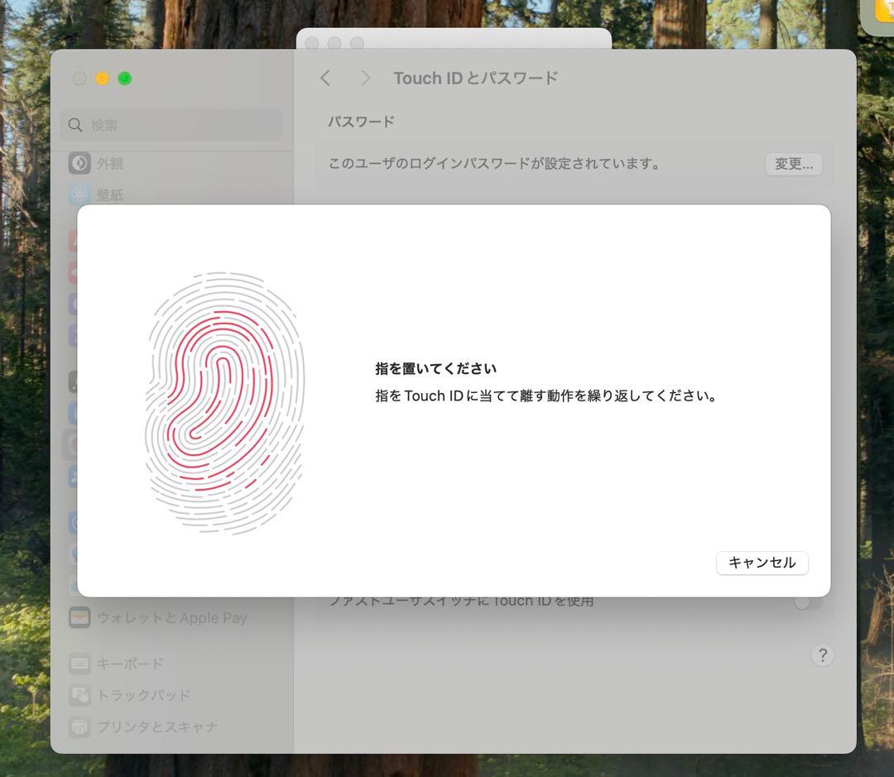Toggle the fast user switching Touch ID switch
894x777 pixels.
click(808, 602)
